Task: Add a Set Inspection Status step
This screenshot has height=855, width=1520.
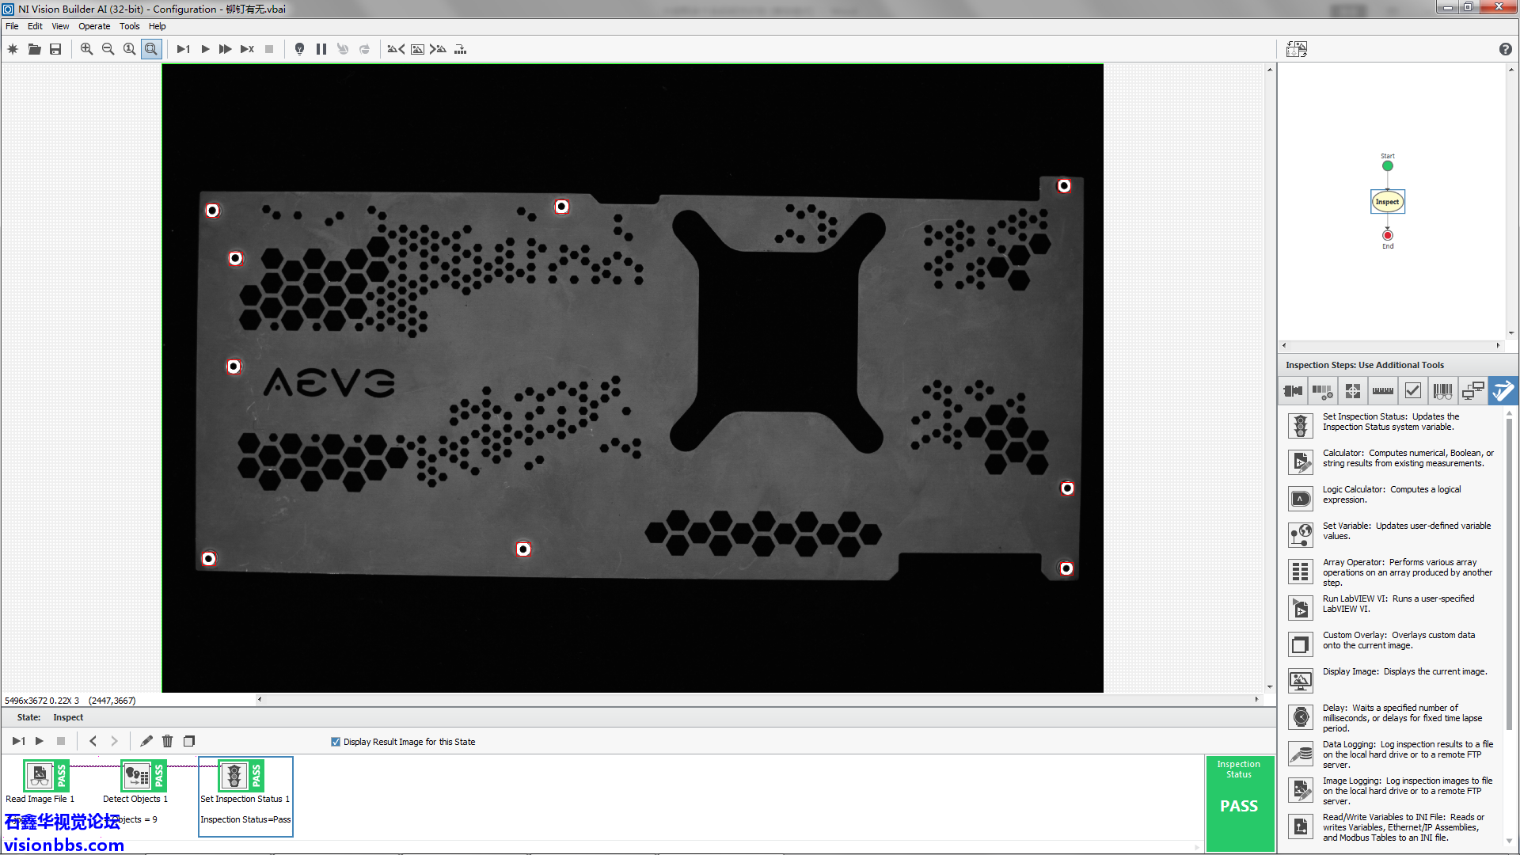Action: pyautogui.click(x=1391, y=425)
